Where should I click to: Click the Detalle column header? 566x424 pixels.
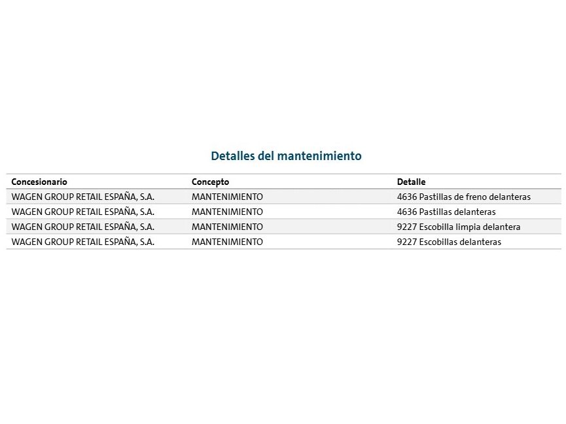tap(411, 182)
